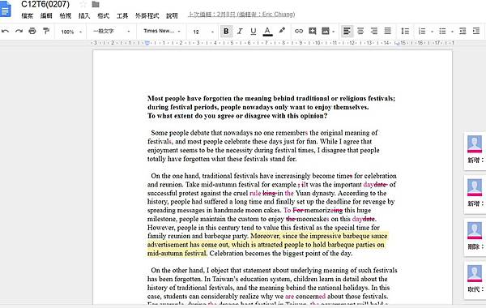Star the C12T6(0207) document
This screenshot has height=308, width=486.
(83, 4)
